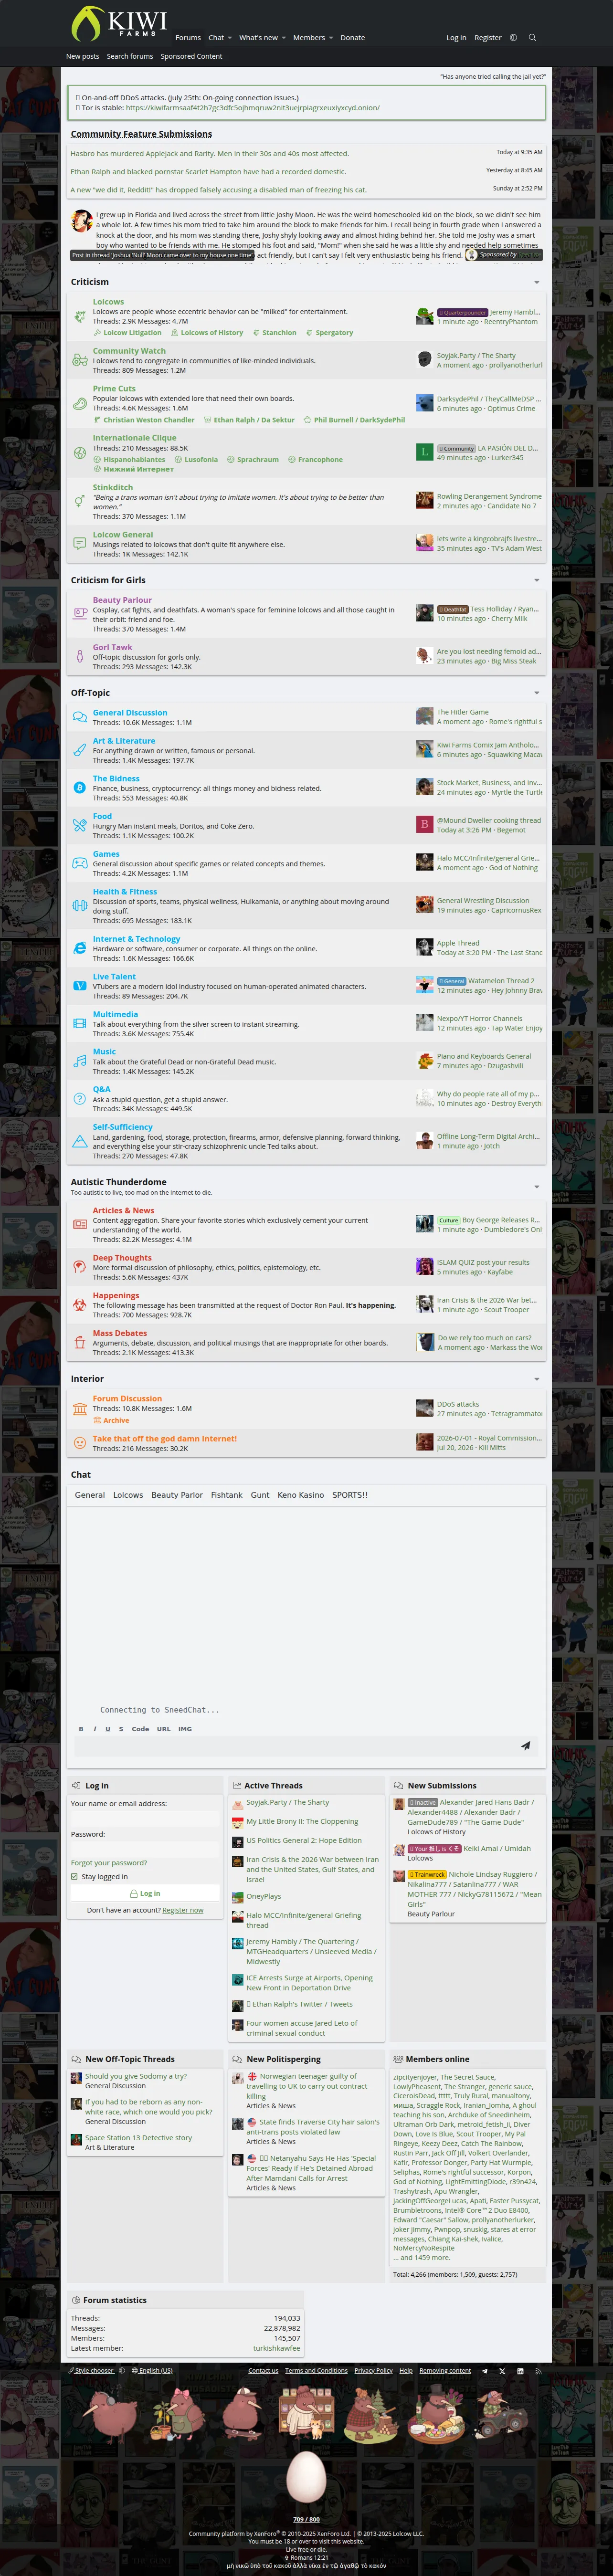The height and width of the screenshot is (2576, 613).
Task: Submit the green Log in form button
Action: click(x=145, y=1893)
